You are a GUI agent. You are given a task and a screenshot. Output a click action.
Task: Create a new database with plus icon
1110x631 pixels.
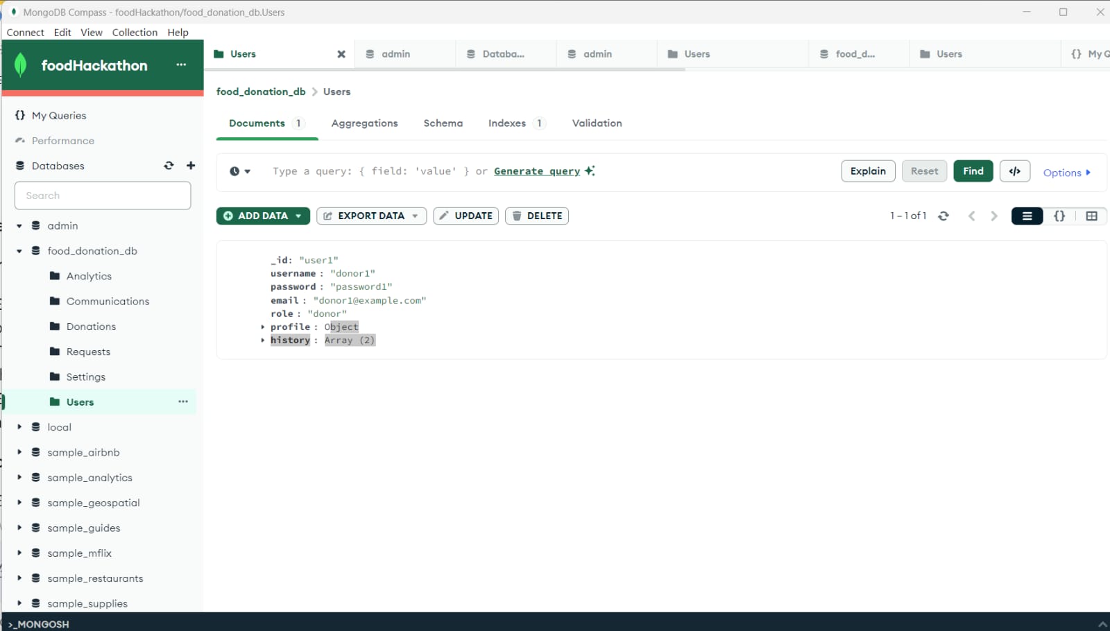(191, 165)
